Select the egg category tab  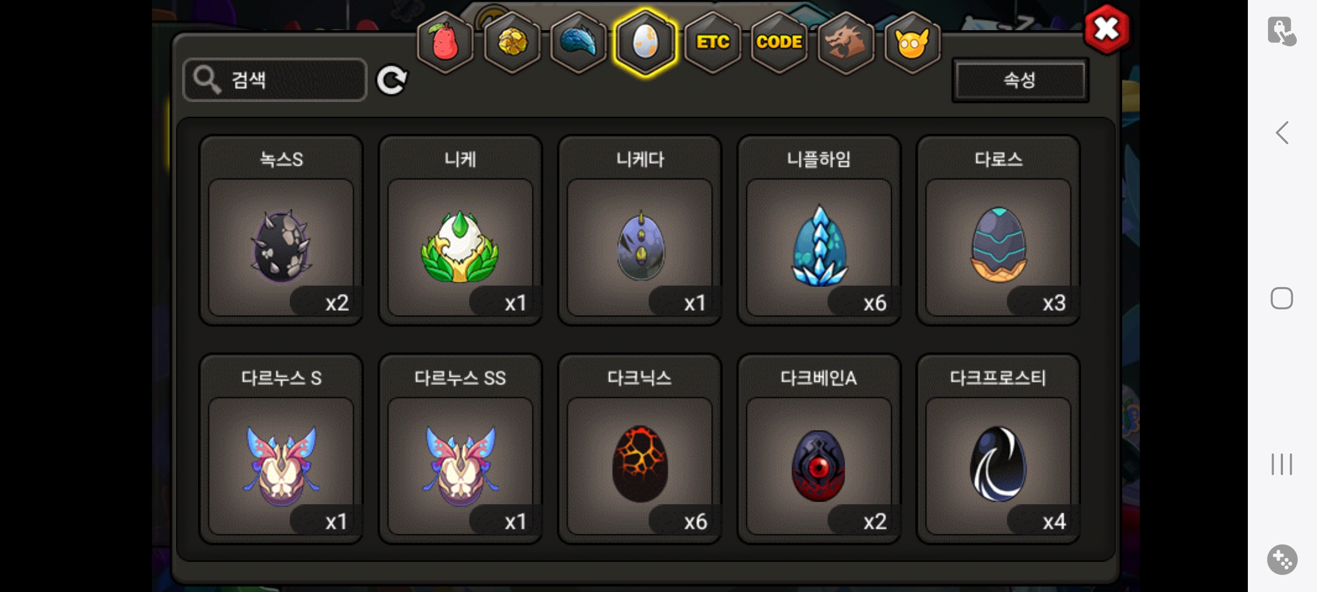[x=645, y=43]
